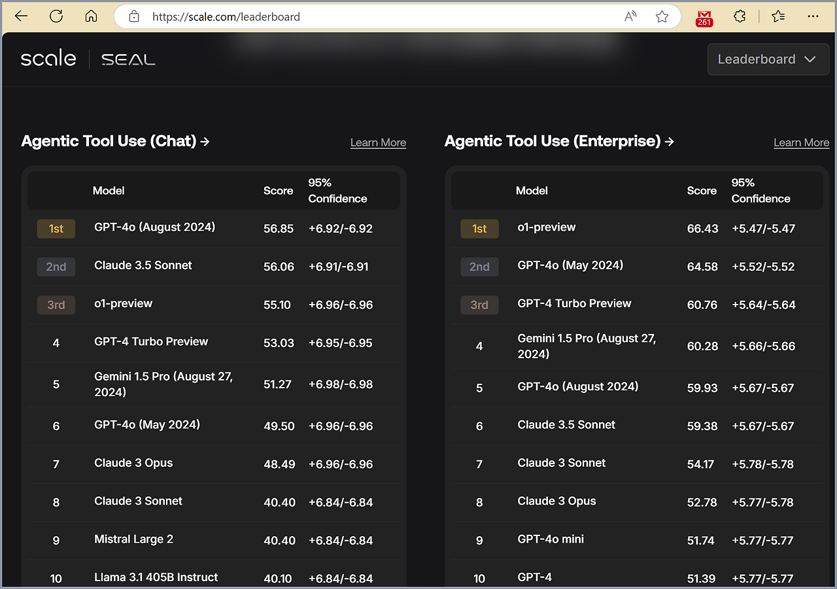
Task: Open the Favorites list icon
Action: [x=777, y=16]
